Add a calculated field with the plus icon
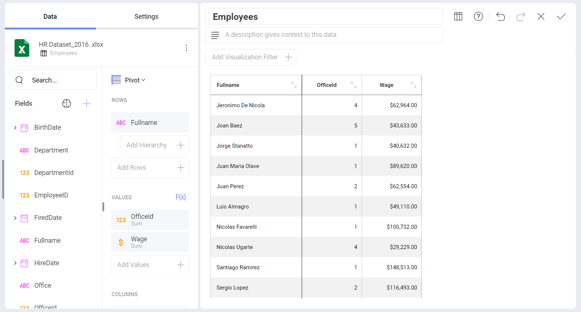This screenshot has width=581, height=312. point(87,104)
